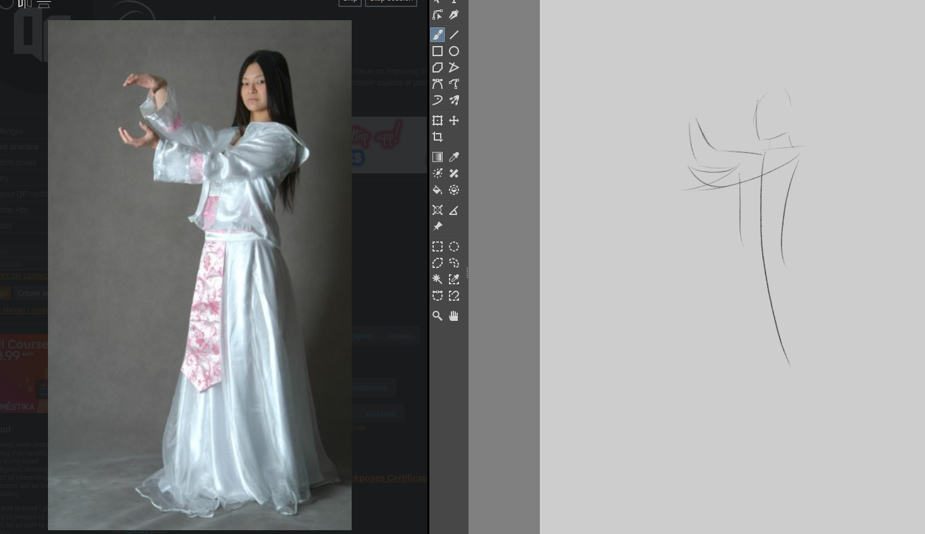
Task: Select the Freehand Path tool
Action: [454, 84]
